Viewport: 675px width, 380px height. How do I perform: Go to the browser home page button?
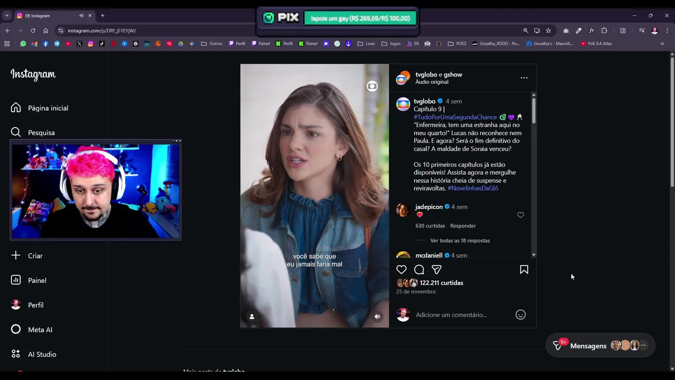pyautogui.click(x=46, y=31)
